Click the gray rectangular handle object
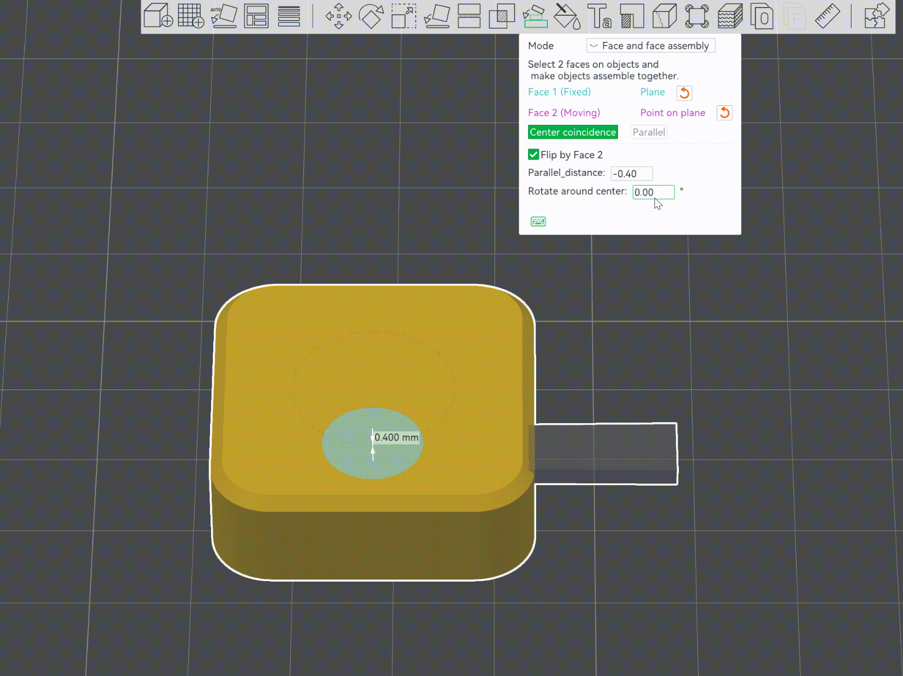 click(606, 454)
